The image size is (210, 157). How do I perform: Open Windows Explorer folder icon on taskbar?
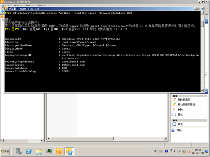39,151
